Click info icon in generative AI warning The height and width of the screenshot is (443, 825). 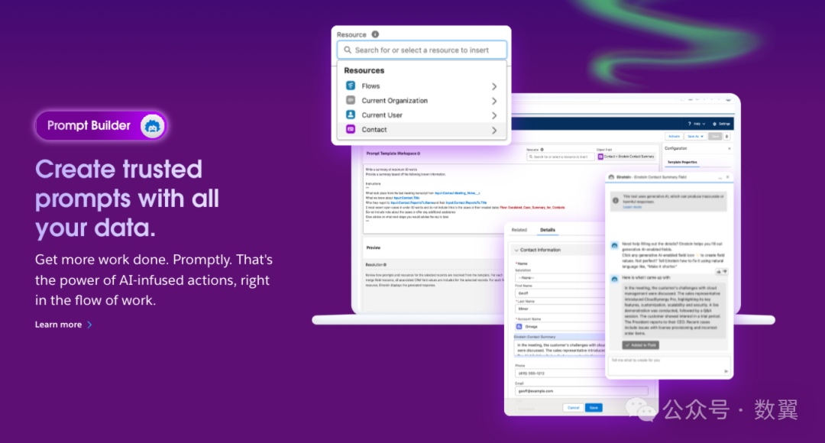[x=615, y=200]
